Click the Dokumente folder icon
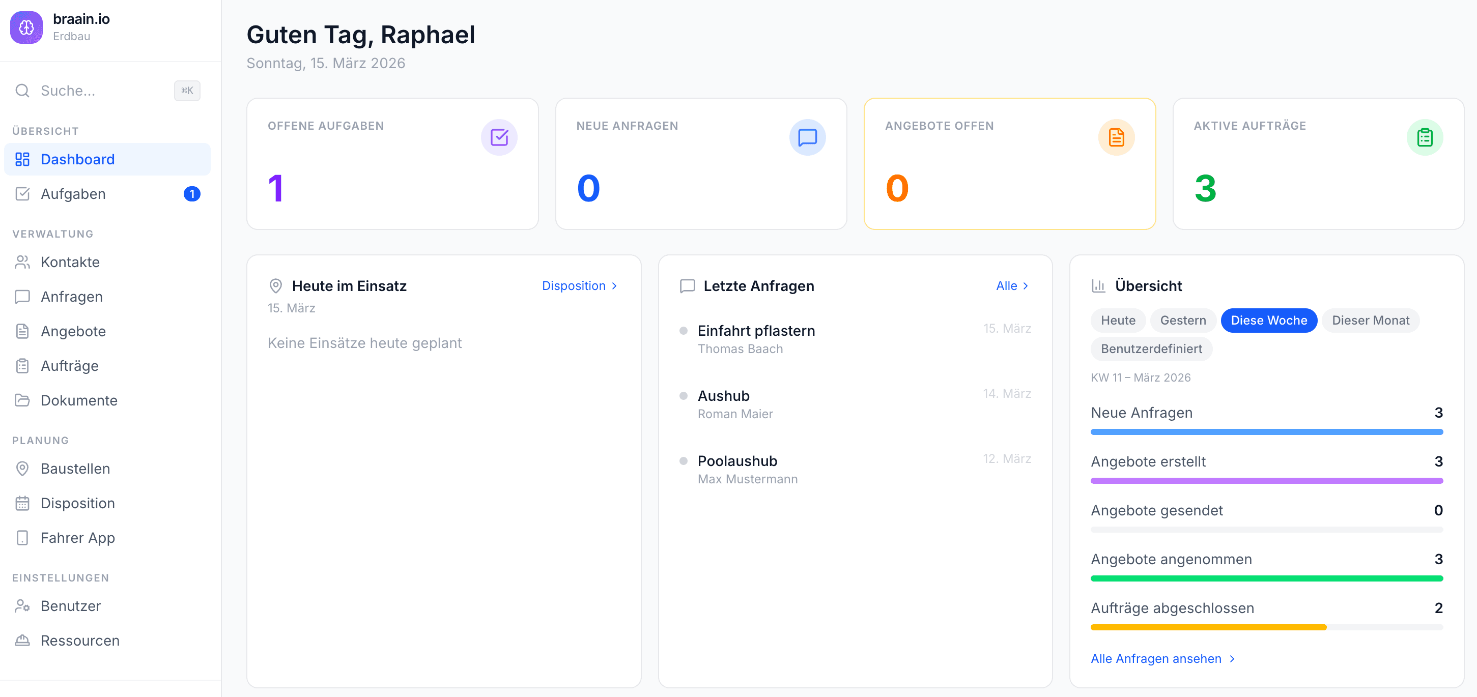Screen dimensions: 1477x697 22,400
